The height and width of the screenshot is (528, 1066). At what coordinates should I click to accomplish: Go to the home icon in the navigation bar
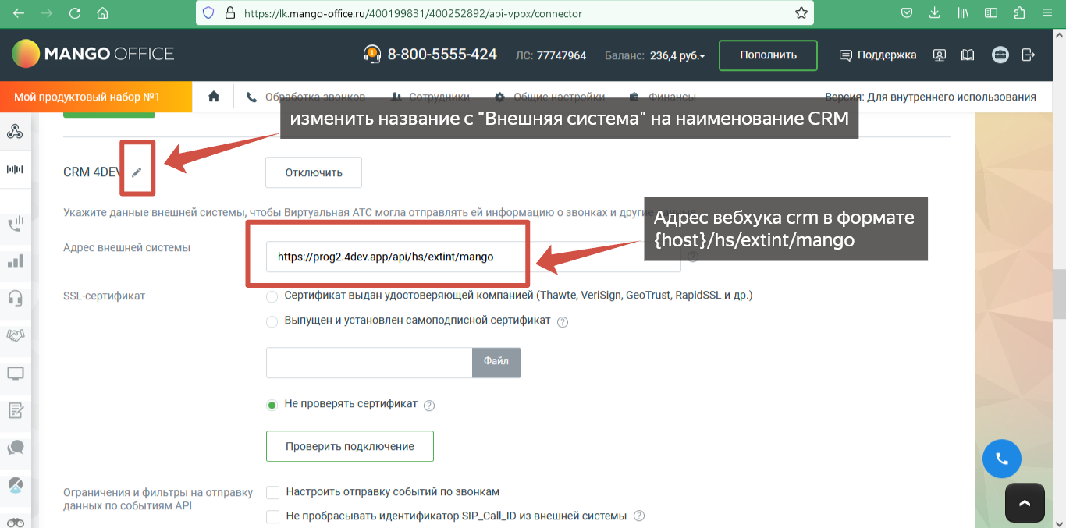214,97
